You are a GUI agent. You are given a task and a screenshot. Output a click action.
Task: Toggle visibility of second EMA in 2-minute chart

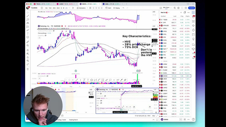click(x=101, y=103)
